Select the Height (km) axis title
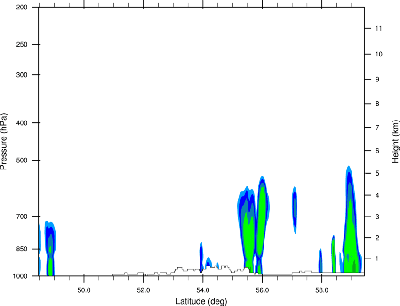 pos(395,142)
